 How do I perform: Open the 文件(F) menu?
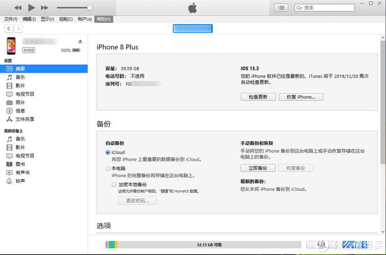coord(11,19)
